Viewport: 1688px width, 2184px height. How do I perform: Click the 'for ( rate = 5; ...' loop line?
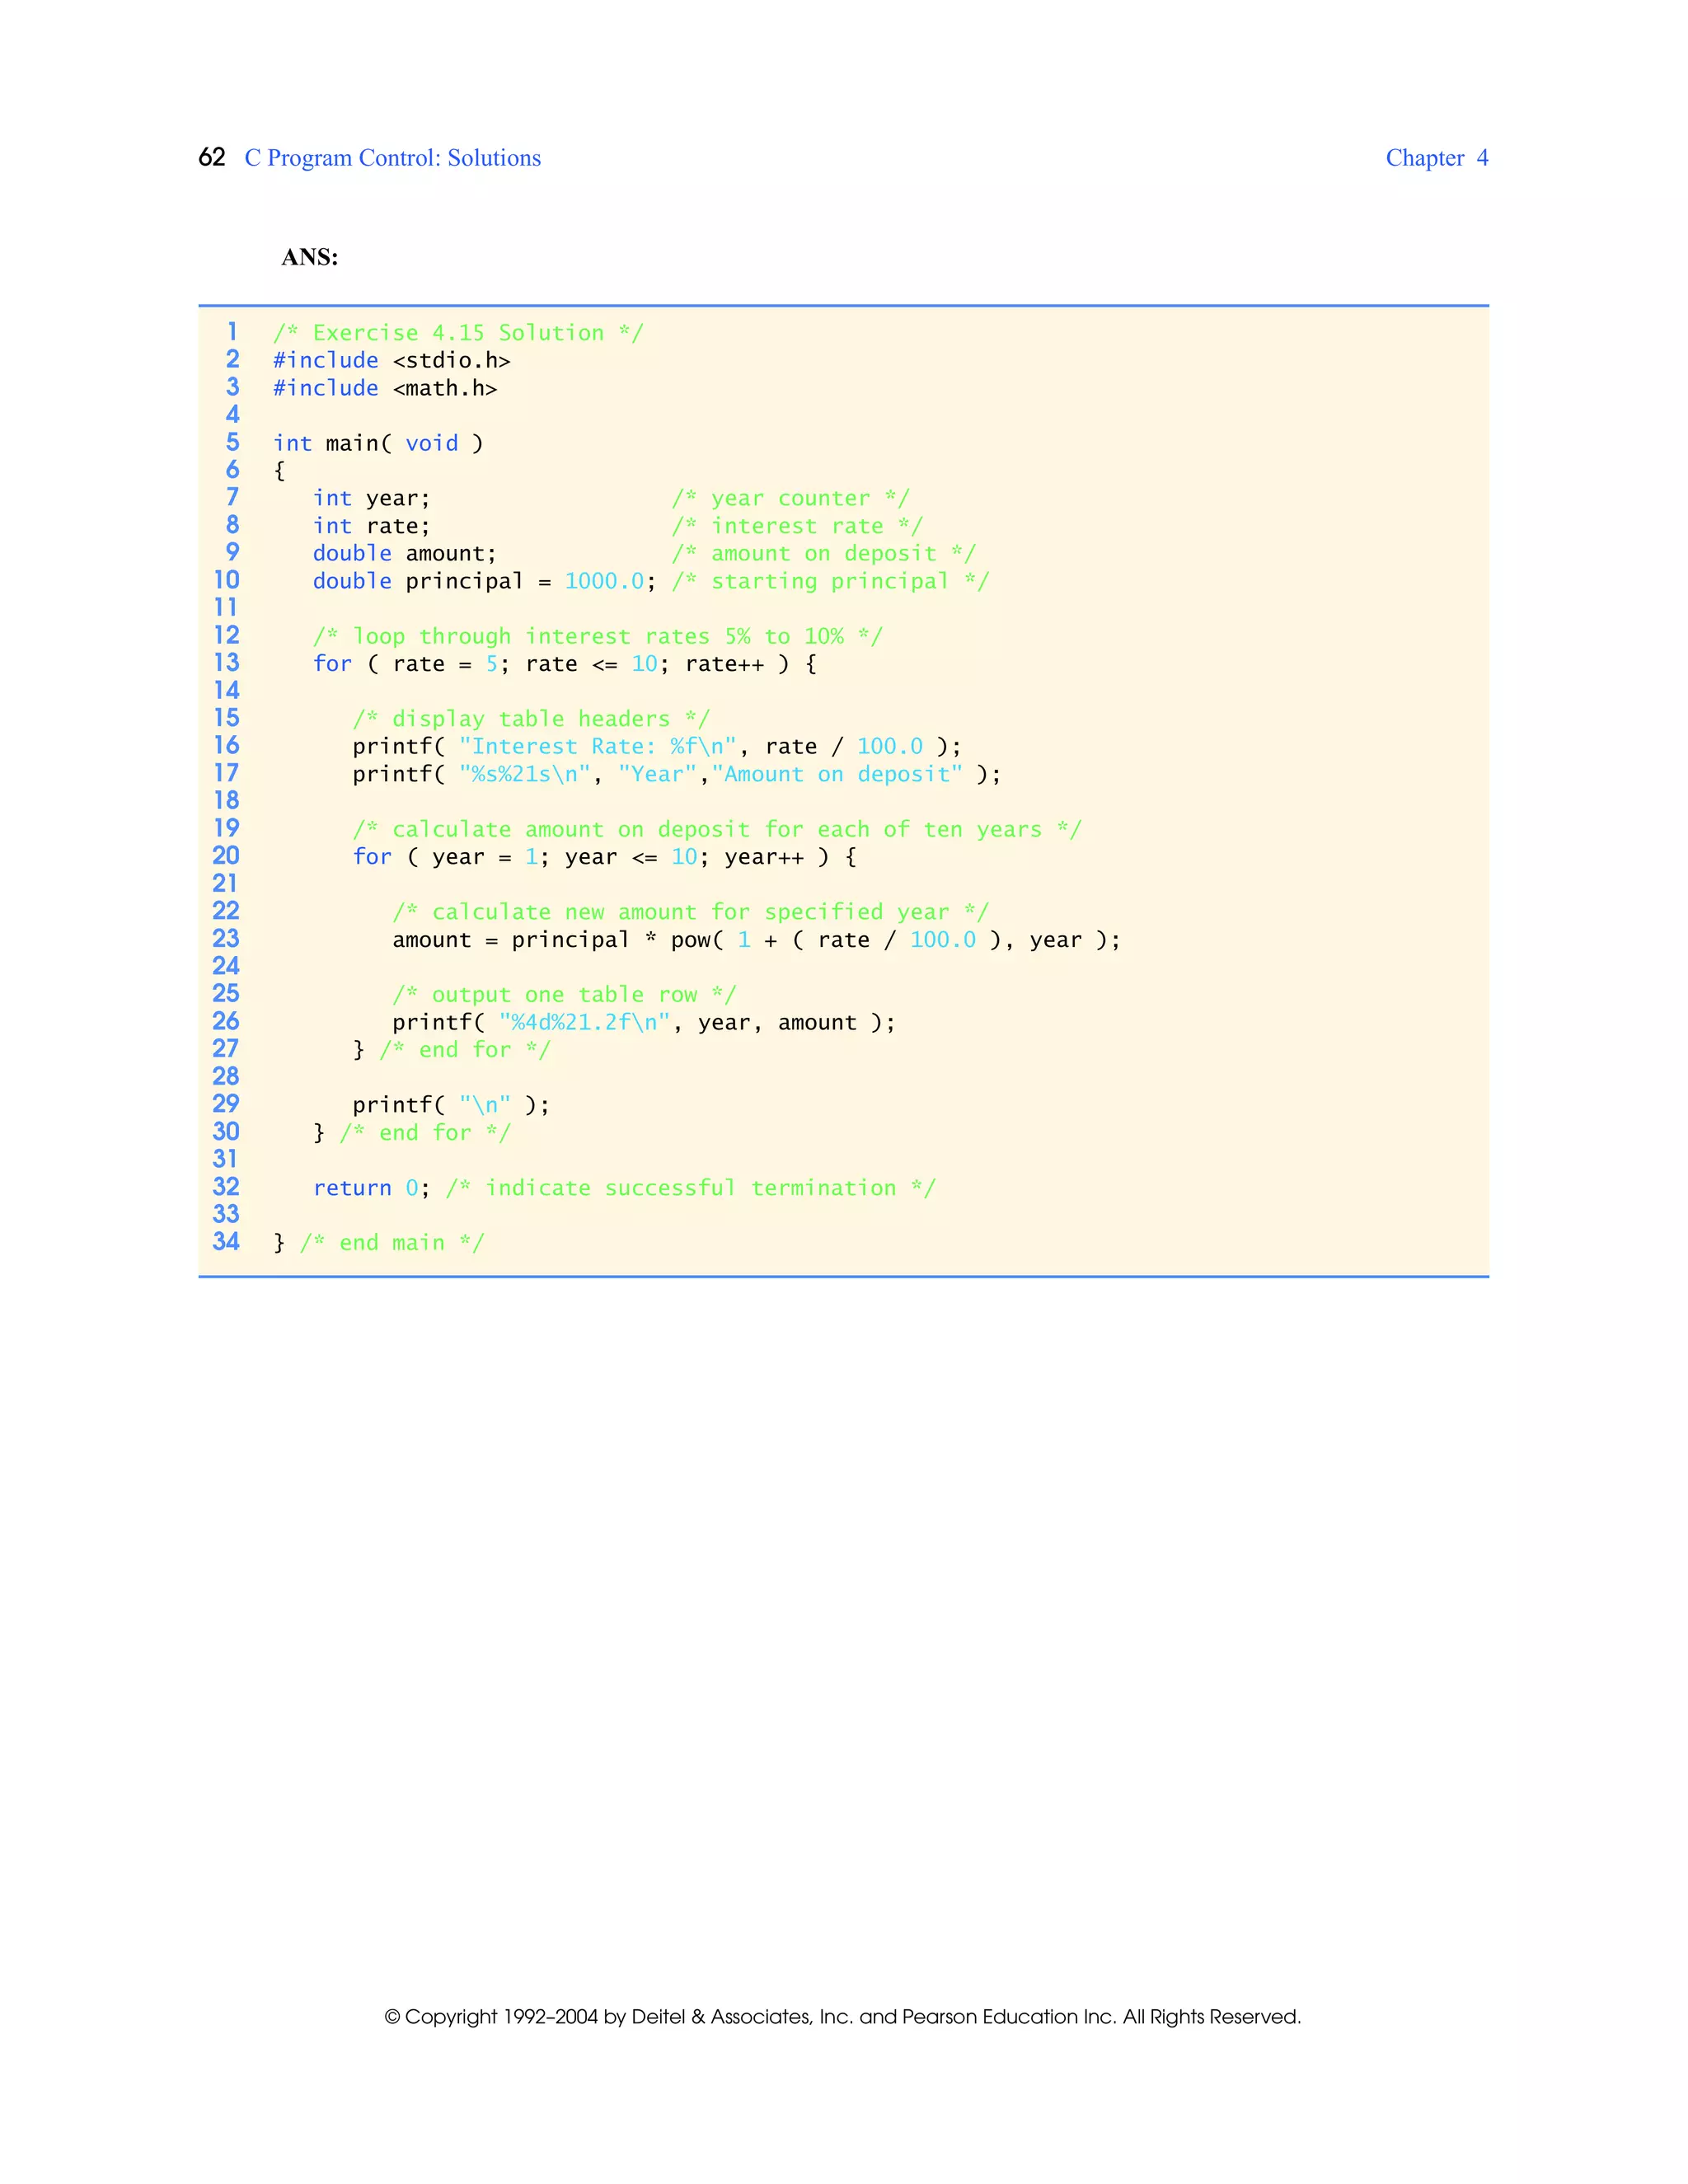point(565,664)
